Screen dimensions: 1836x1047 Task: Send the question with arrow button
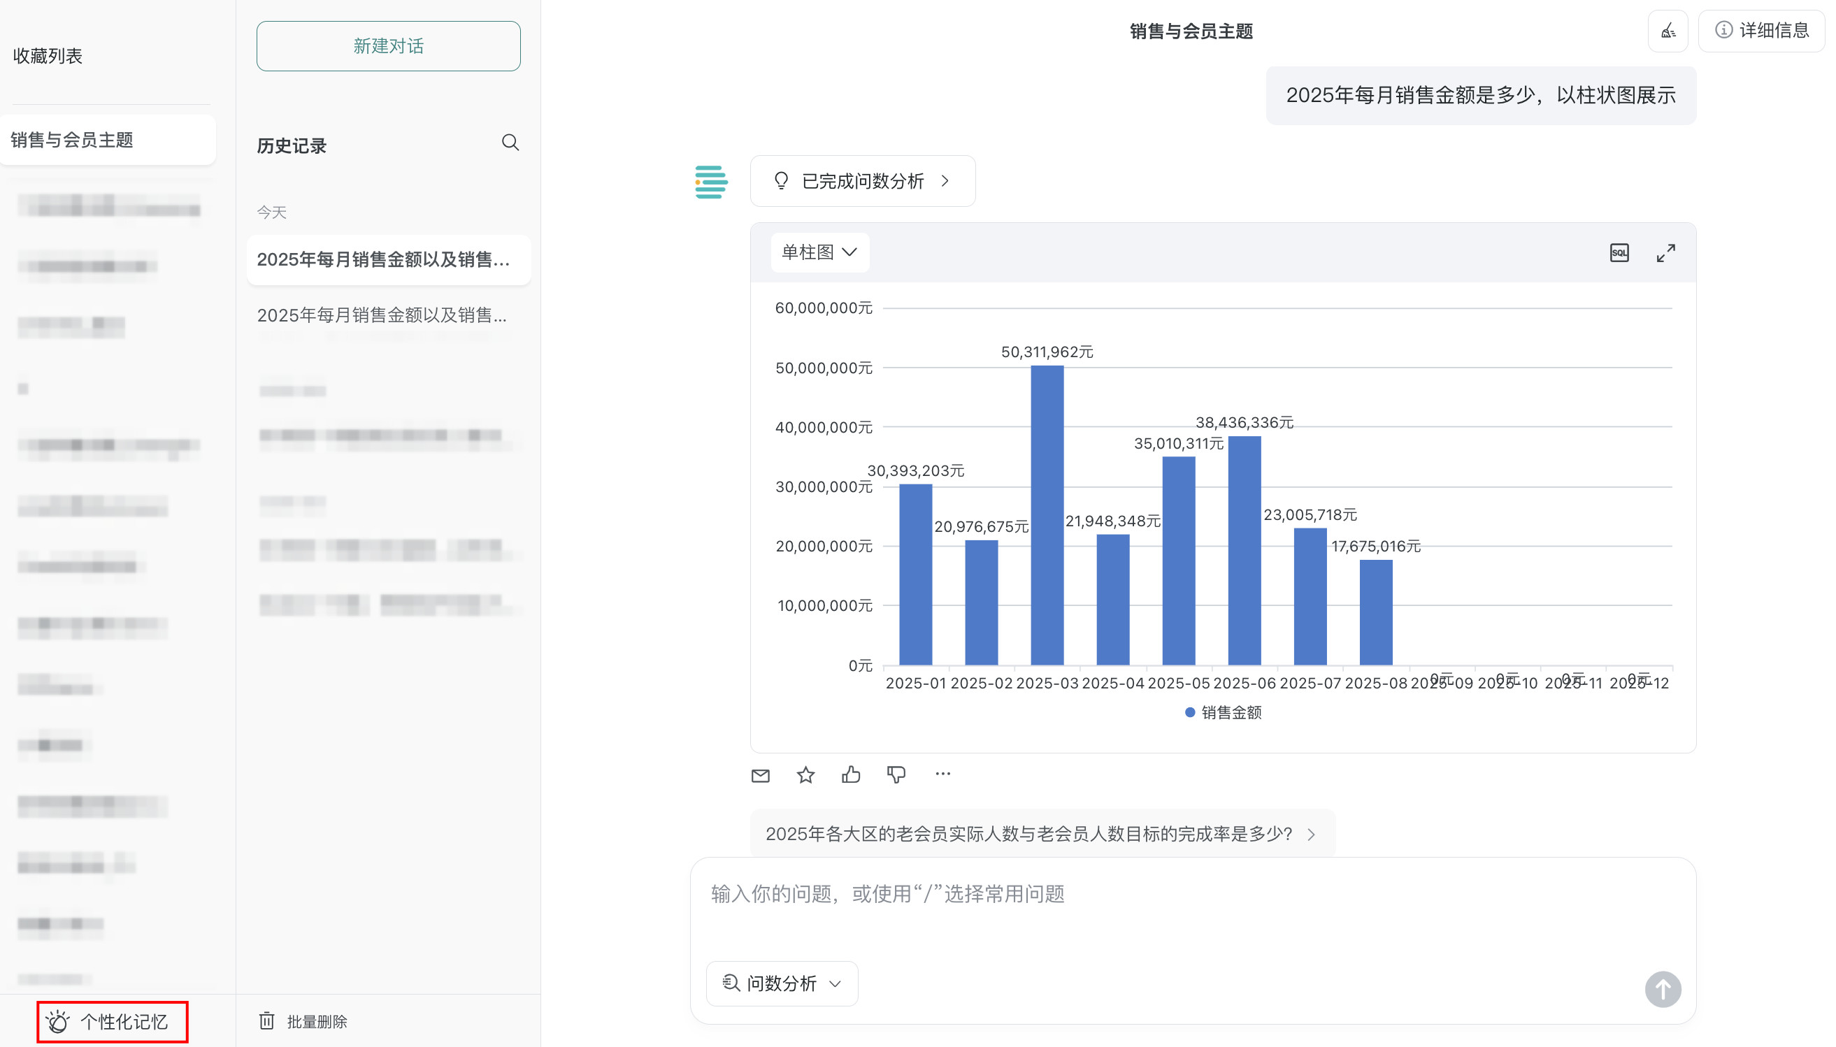[x=1663, y=990]
